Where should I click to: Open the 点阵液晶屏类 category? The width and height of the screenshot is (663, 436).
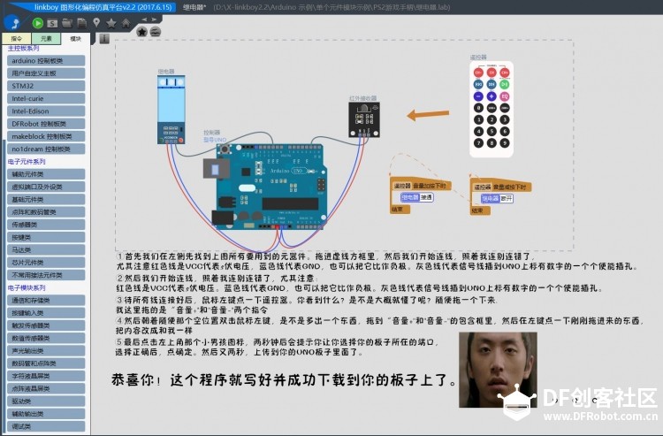tap(46, 388)
